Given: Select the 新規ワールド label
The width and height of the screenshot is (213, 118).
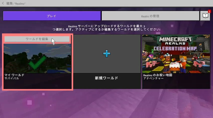Looking at the screenshot, I should (107, 78).
